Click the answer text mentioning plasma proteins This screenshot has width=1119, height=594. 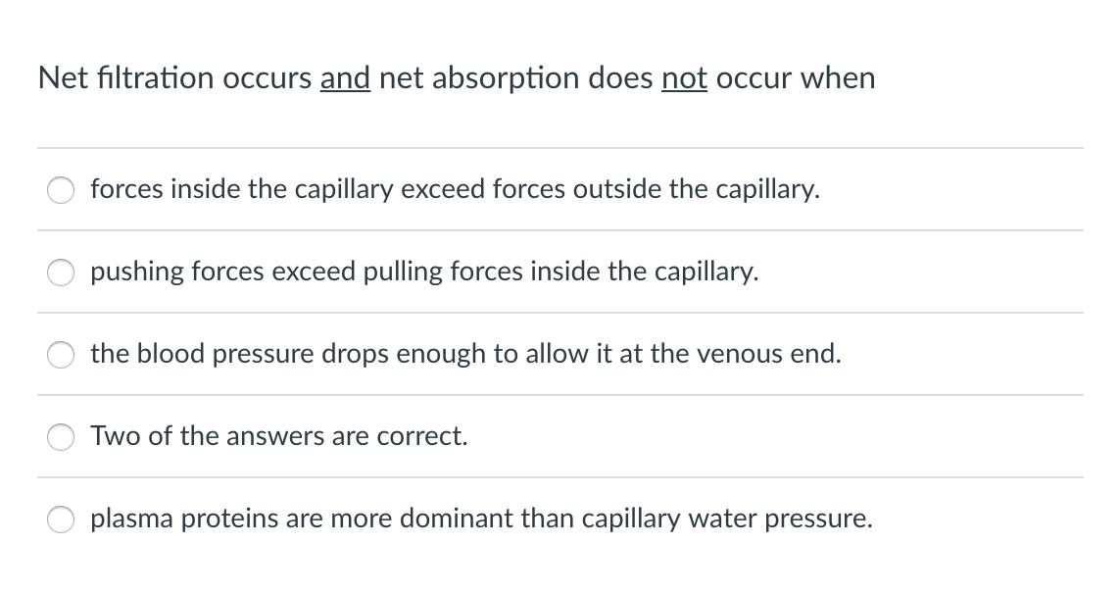481,520
